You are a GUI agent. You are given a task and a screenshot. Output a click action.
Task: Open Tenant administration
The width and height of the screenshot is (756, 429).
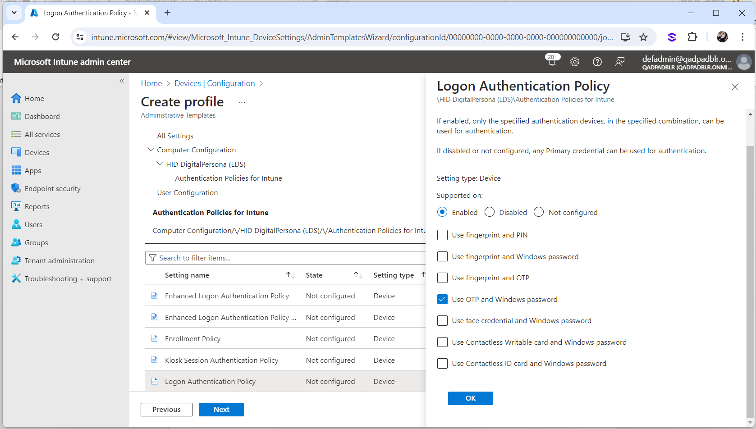pos(60,260)
